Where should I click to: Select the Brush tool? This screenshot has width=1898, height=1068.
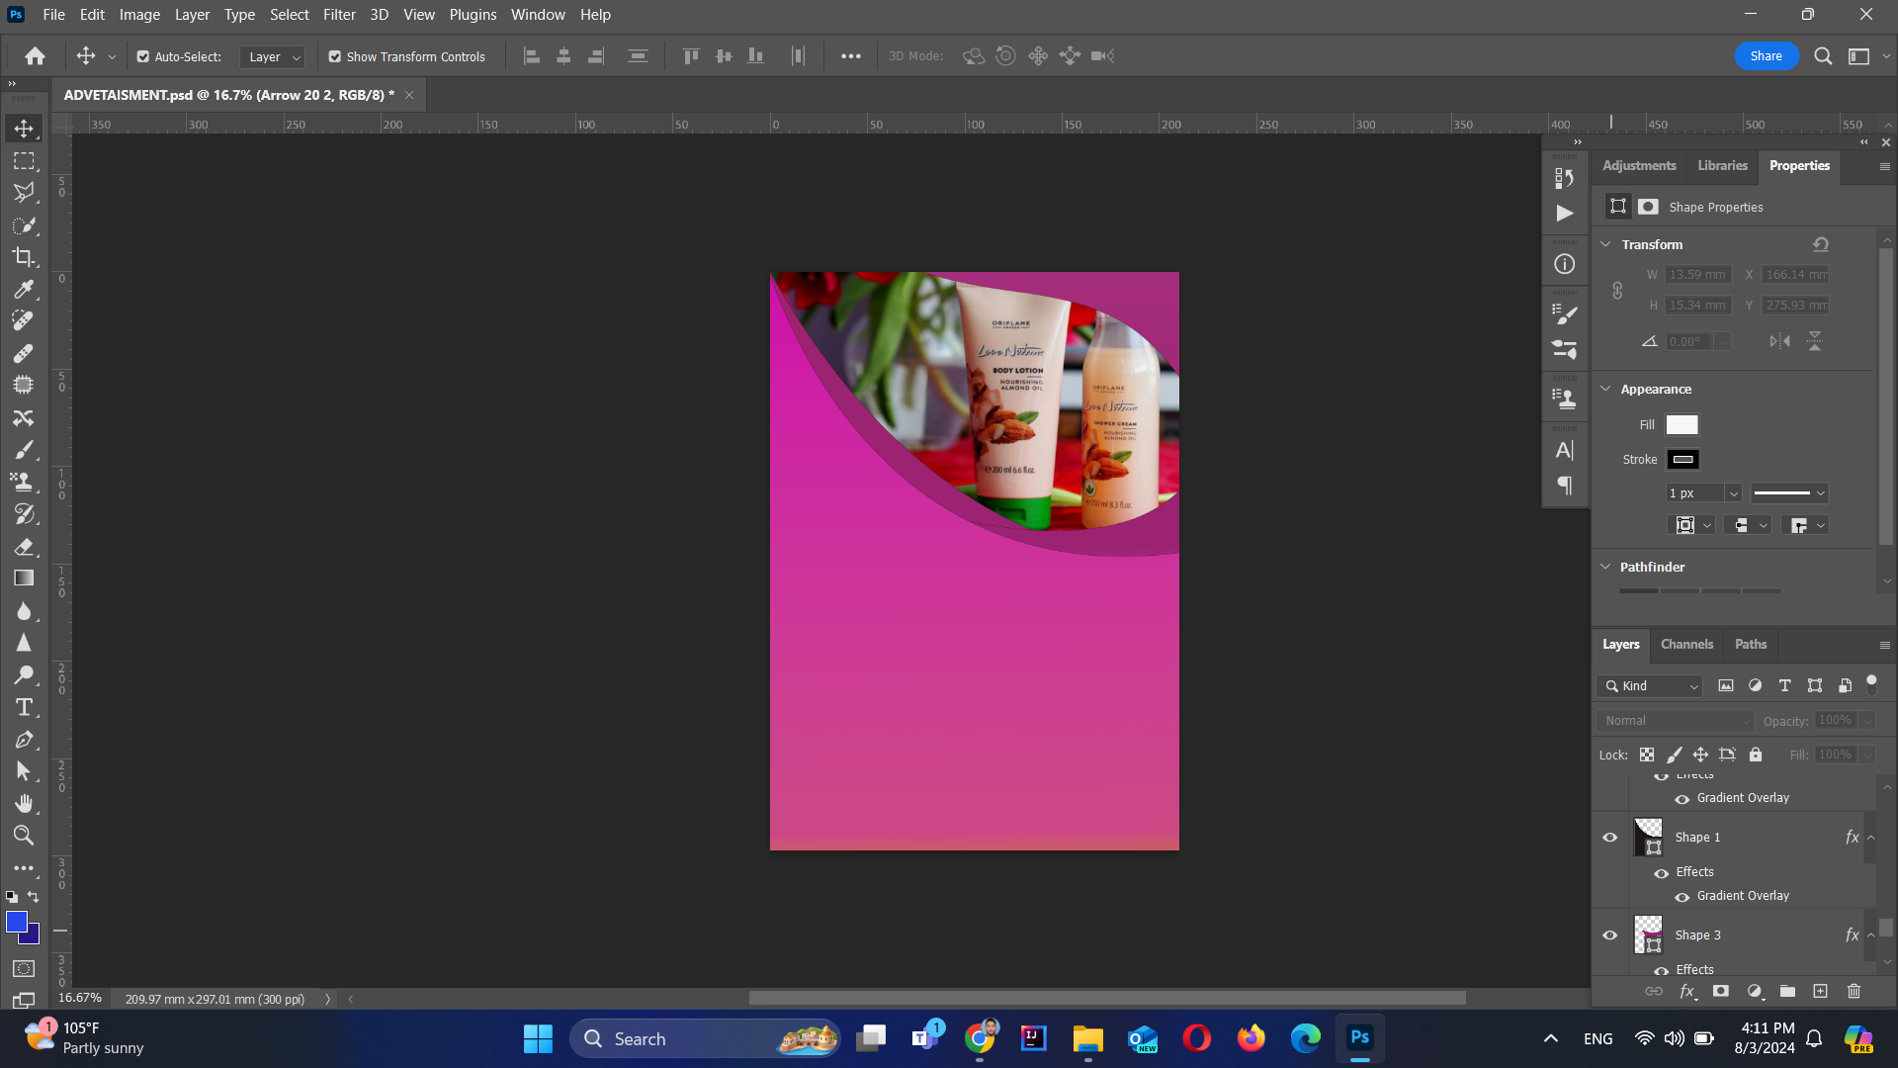pos(24,450)
